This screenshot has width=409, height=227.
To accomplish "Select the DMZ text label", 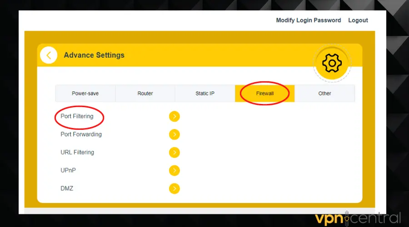I will [x=67, y=188].
